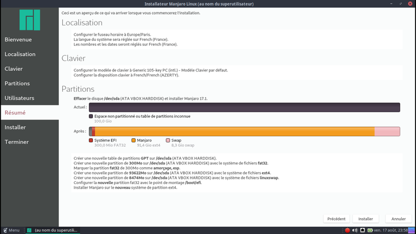This screenshot has height=234, width=416.
Task: Click the Clavier section heading
Action: (x=74, y=58)
